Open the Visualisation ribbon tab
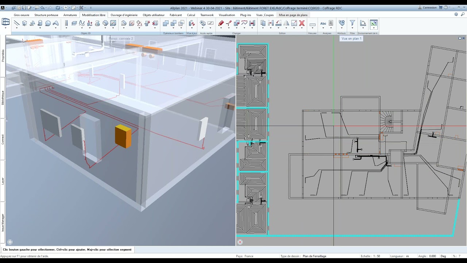Viewport: 467px width, 263px height. [227, 15]
